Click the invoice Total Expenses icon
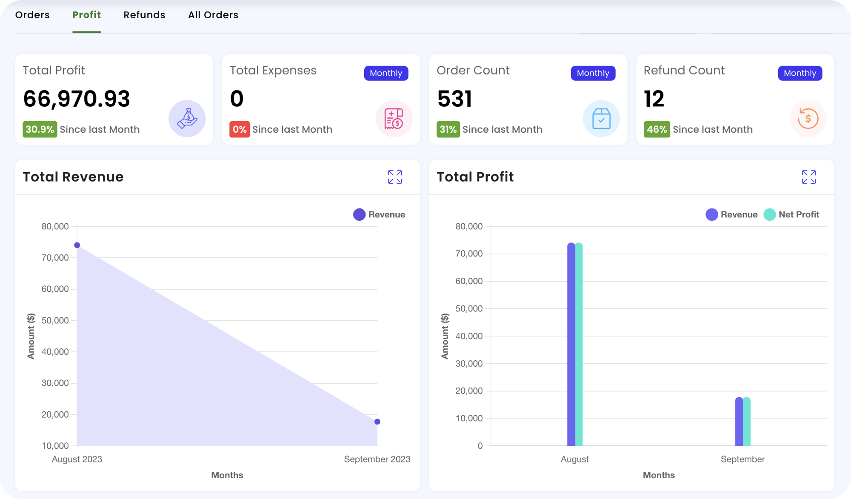The image size is (851, 499). [x=394, y=119]
